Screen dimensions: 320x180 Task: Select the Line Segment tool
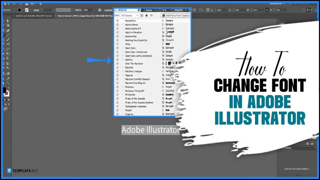click(8, 35)
